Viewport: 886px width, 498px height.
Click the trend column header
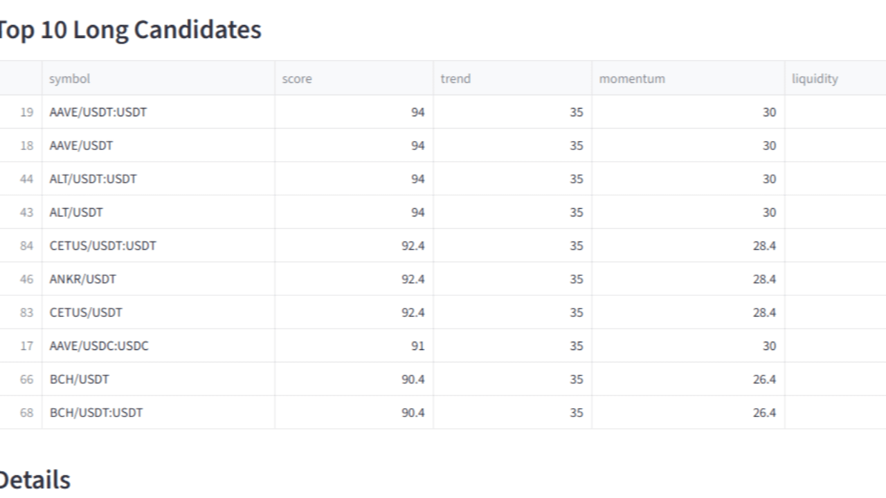(x=512, y=78)
